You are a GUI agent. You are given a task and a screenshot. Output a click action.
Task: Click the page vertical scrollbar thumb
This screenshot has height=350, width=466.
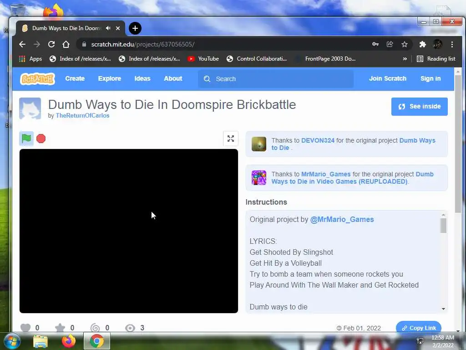[x=458, y=144]
